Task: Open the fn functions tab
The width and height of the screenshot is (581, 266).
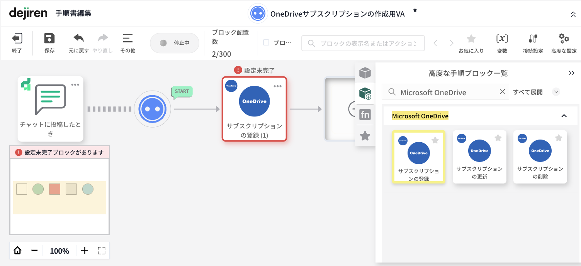Action: pyautogui.click(x=365, y=114)
